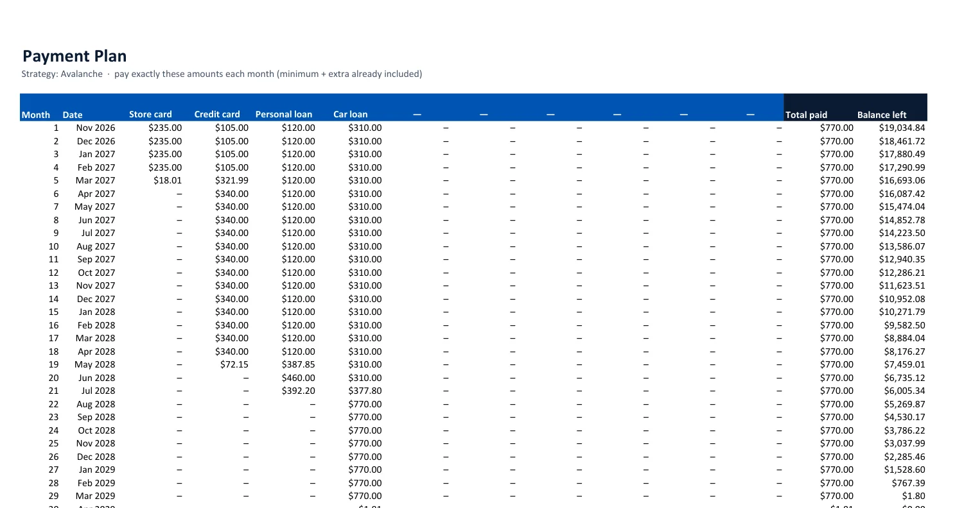Select the "Jul 2027" date cell

click(x=98, y=233)
